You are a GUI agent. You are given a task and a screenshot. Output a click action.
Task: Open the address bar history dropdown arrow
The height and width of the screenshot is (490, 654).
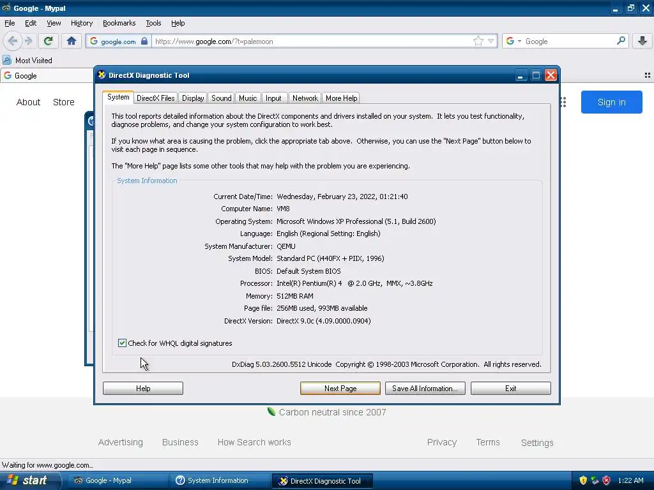491,41
